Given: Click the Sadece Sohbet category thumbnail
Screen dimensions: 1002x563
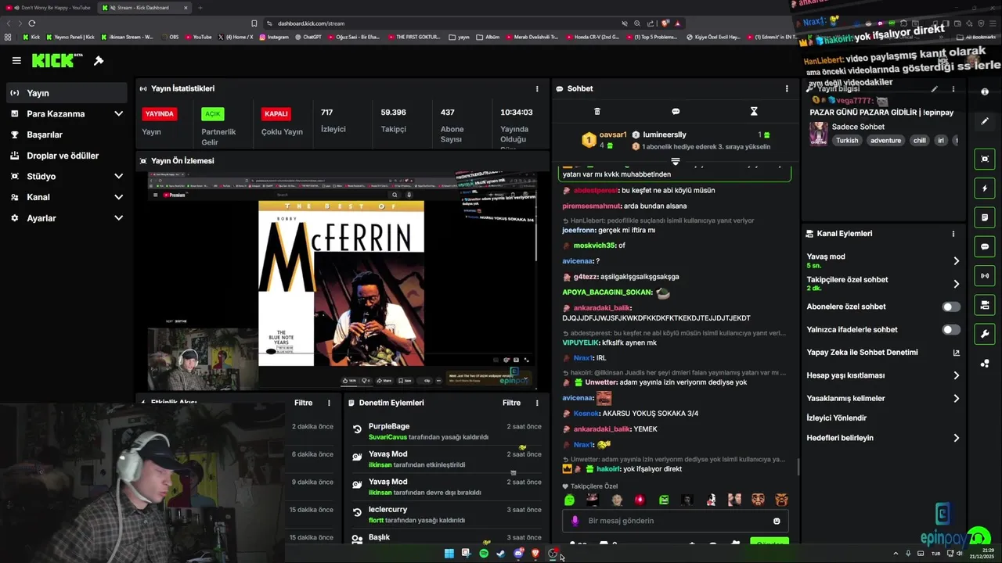Looking at the screenshot, I should coord(819,133).
